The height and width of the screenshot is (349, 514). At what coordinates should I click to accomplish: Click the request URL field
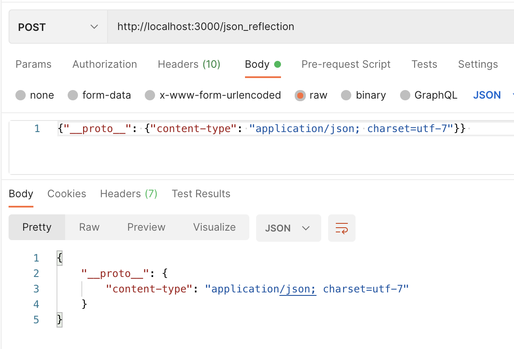point(311,27)
